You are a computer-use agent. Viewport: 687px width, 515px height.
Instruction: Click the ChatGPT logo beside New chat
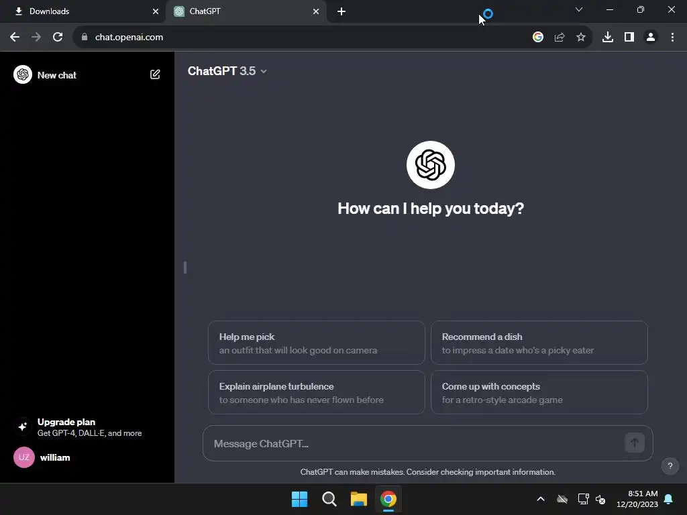(23, 74)
